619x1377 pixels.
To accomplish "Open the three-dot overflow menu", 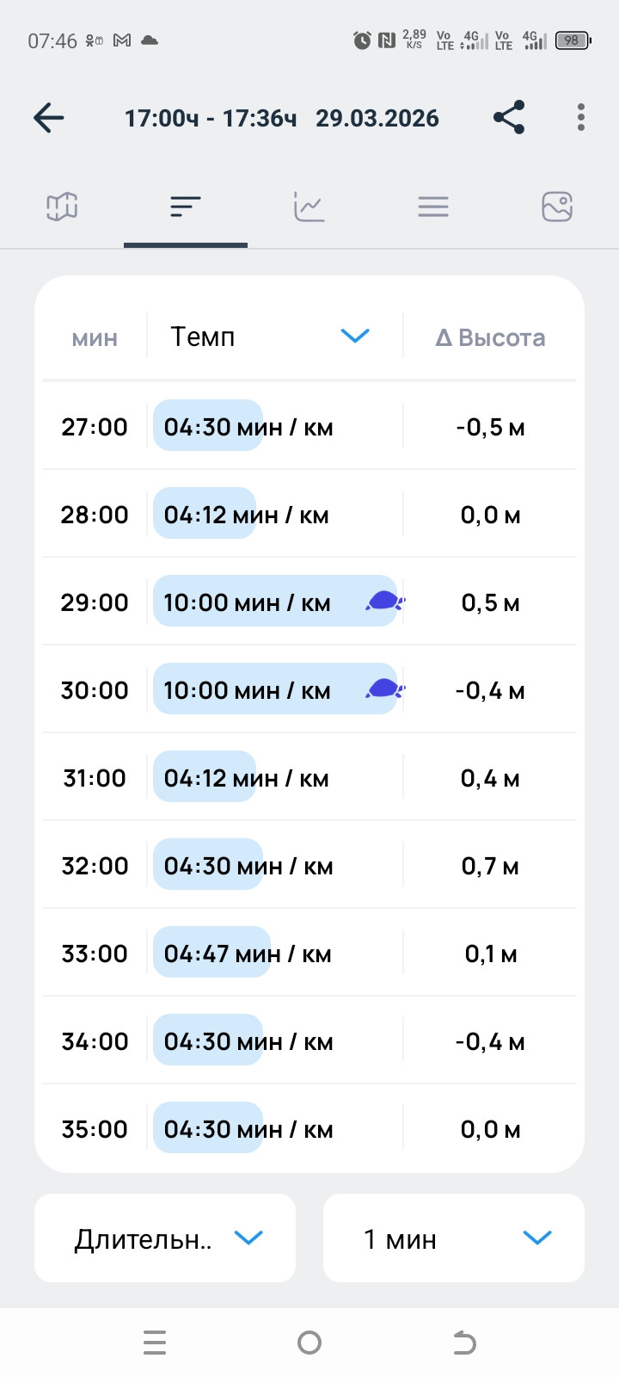I will click(581, 117).
